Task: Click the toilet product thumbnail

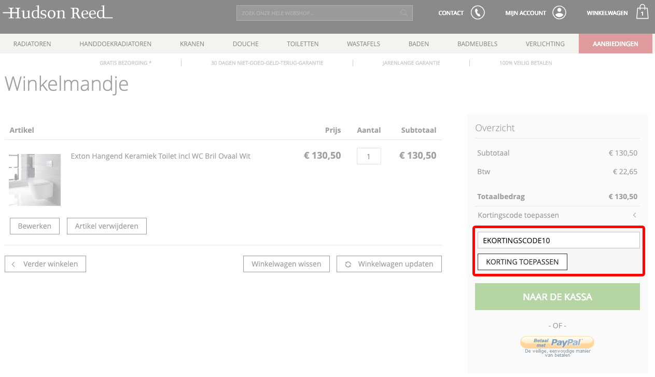Action: click(x=35, y=180)
